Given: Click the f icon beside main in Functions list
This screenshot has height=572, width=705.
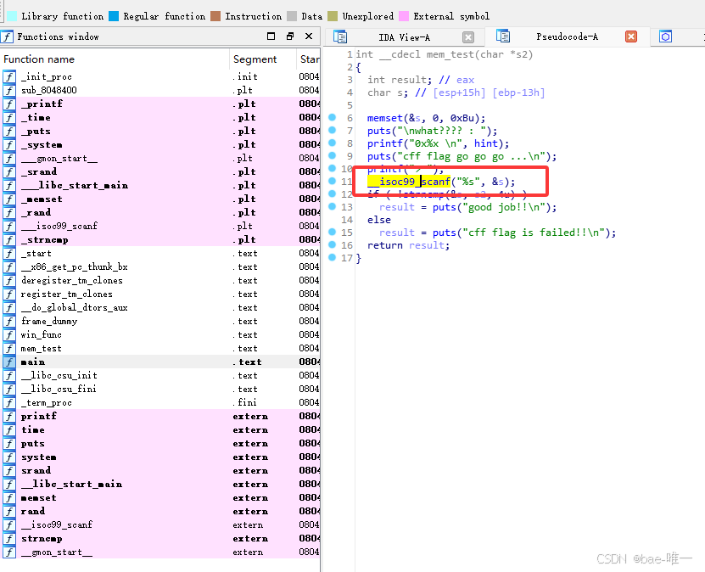Looking at the screenshot, I should coord(8,362).
